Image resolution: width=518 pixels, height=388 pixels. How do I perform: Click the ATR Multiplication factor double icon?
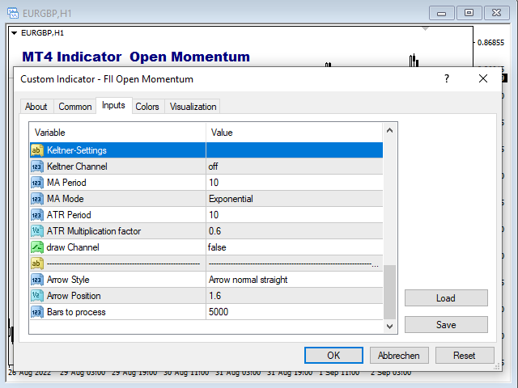tap(37, 231)
